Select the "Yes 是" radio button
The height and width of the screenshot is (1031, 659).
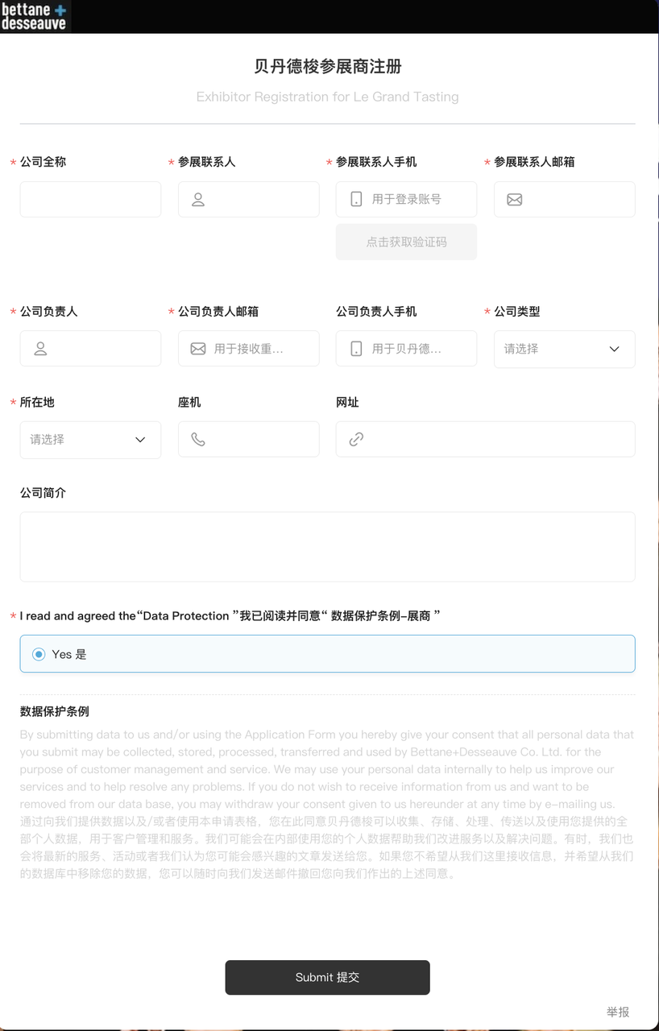[39, 655]
